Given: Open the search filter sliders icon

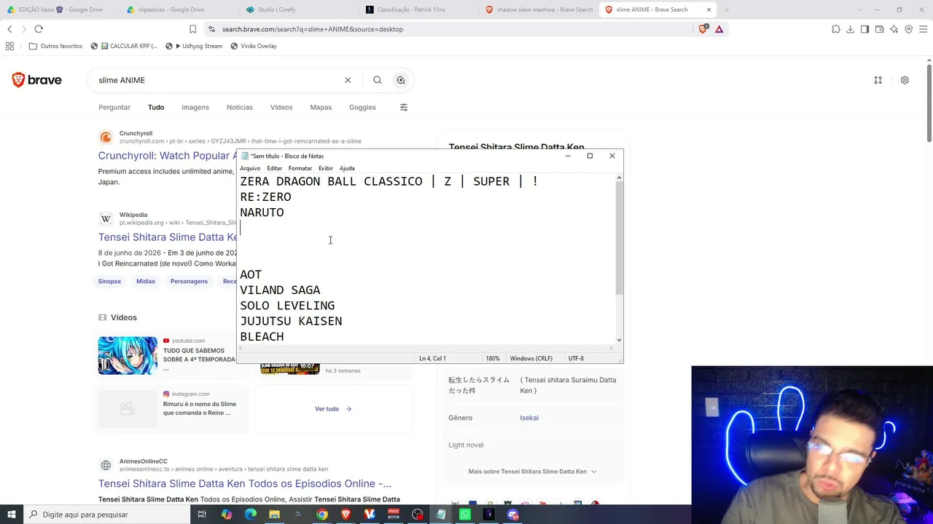Looking at the screenshot, I should [403, 107].
